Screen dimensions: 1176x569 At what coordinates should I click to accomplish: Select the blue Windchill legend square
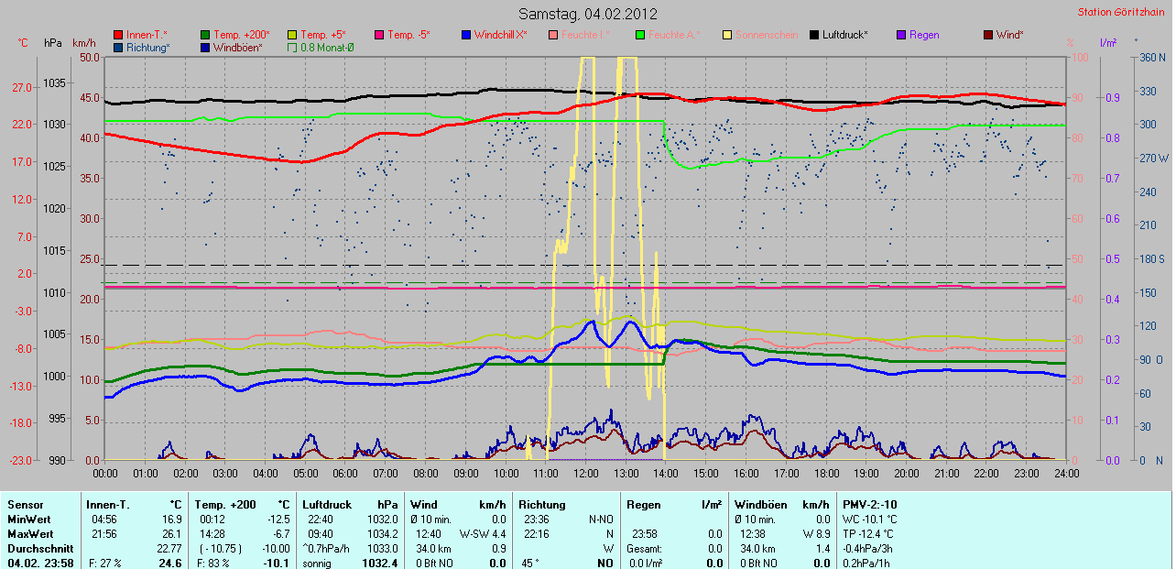click(466, 35)
